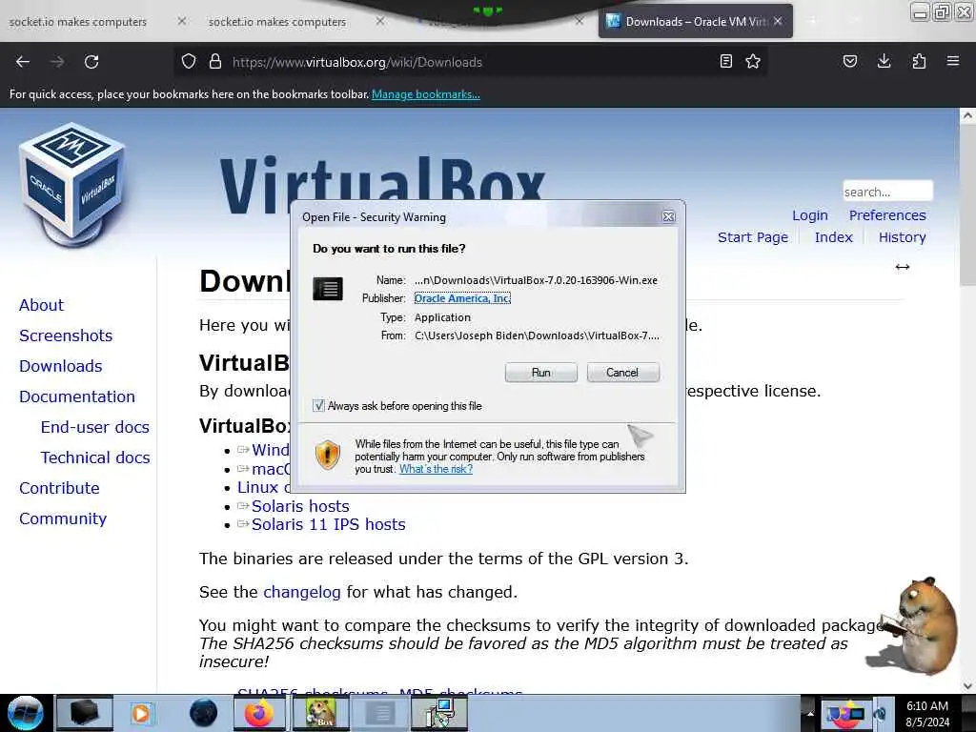Switch to second socket.io makes computers tab
The width and height of the screenshot is (976, 732).
coord(277,22)
